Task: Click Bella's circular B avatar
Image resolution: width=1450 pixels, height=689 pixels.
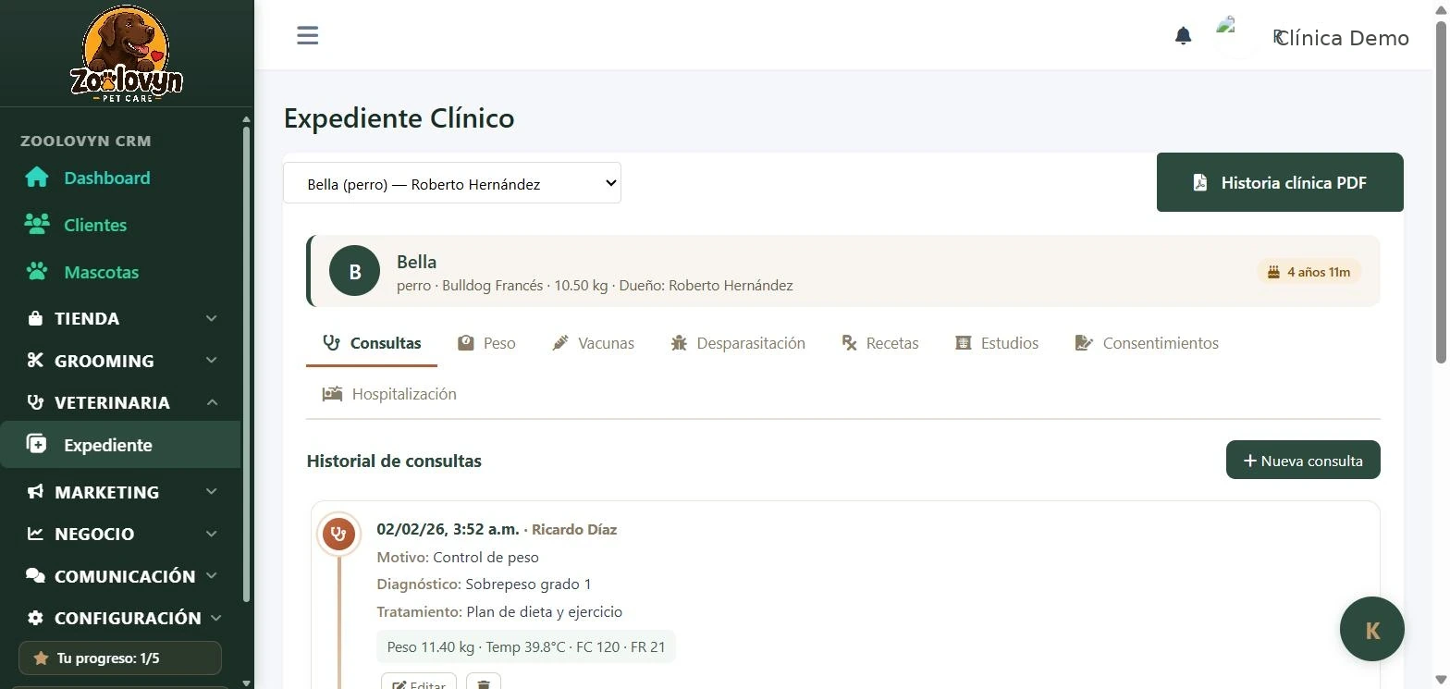Action: pos(354,271)
